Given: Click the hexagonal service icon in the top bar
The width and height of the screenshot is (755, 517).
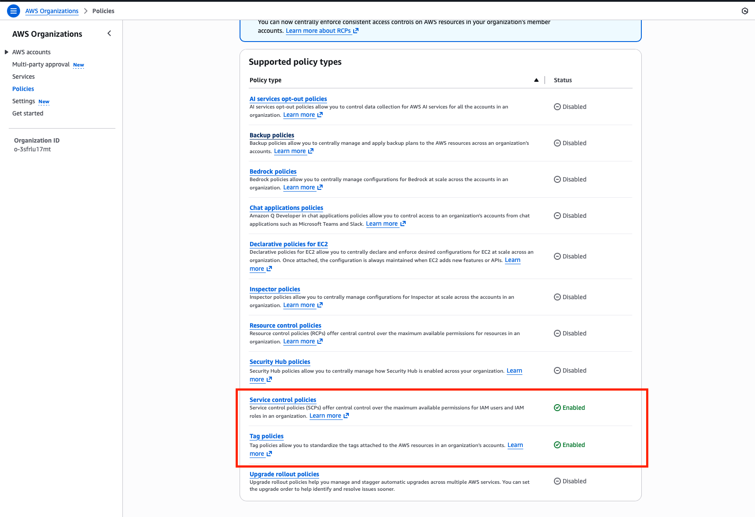Looking at the screenshot, I should (x=746, y=11).
